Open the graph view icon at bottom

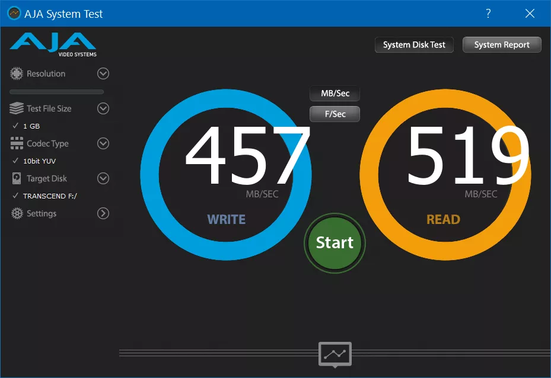click(335, 354)
